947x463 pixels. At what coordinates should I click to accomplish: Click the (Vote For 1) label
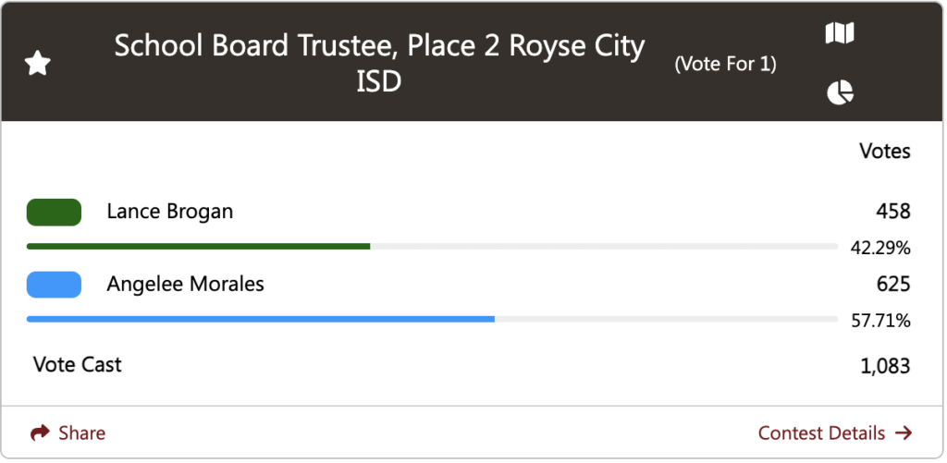(725, 64)
